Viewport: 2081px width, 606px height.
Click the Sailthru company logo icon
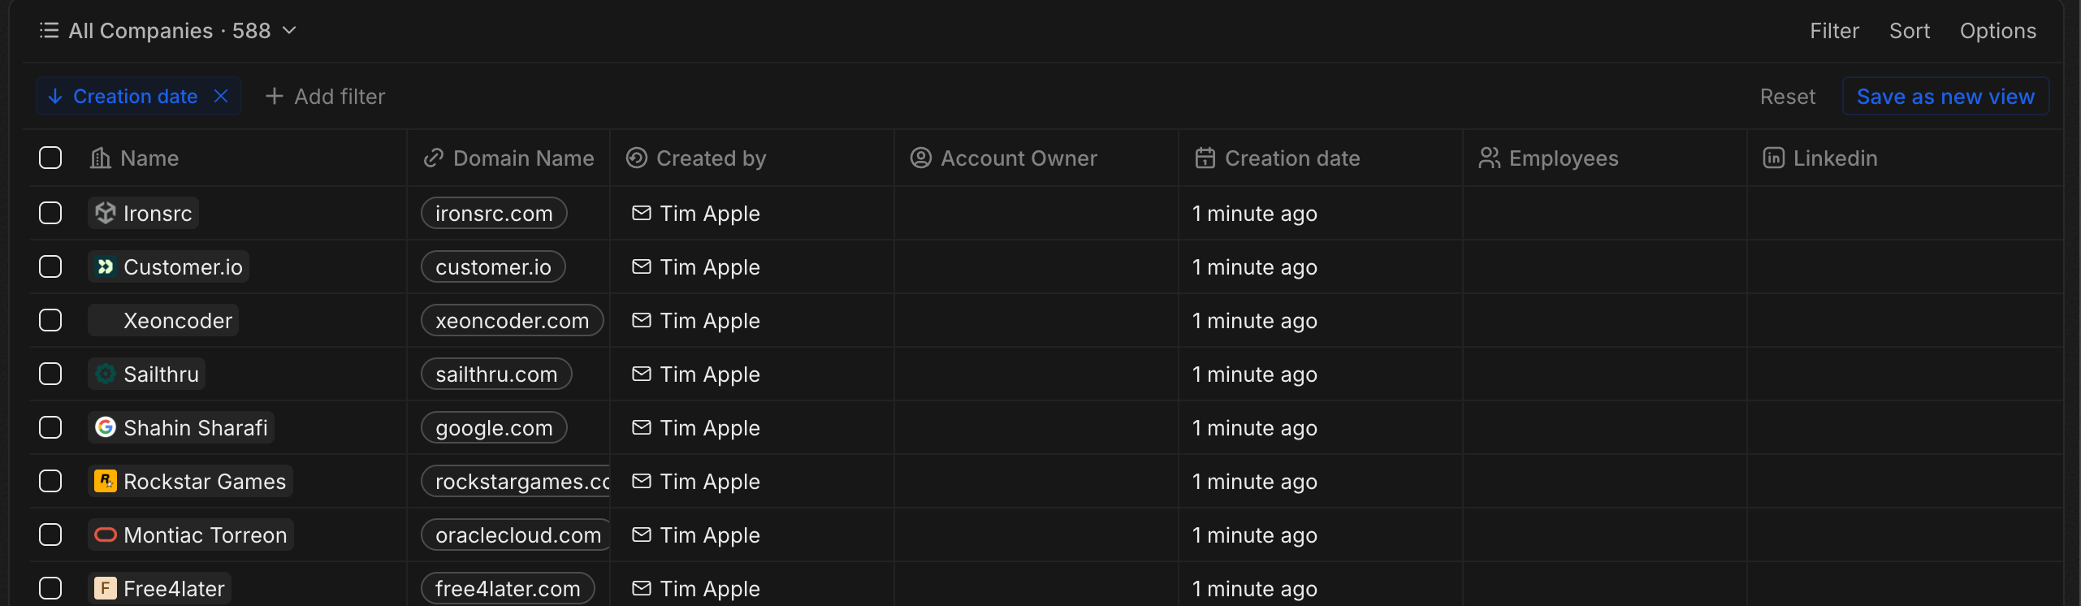coord(106,374)
